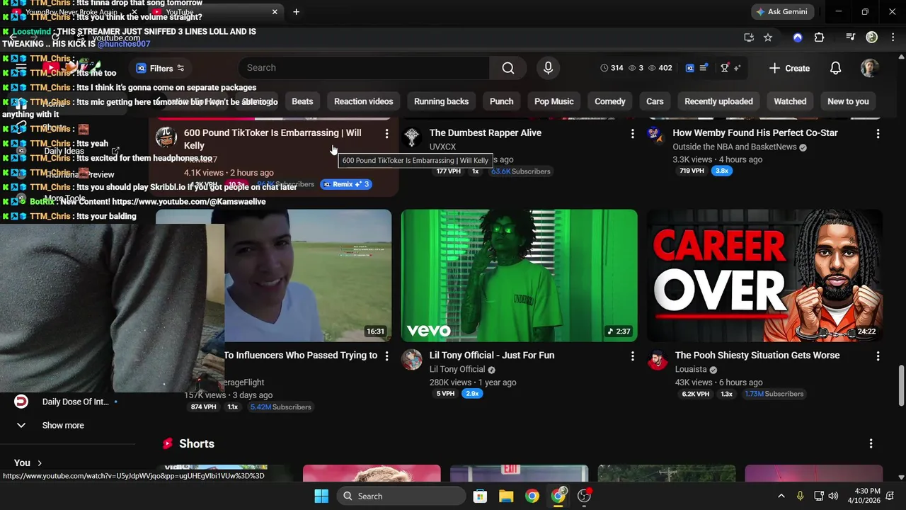Open Microsoft Store from the taskbar
Viewport: 906px width, 510px height.
coord(480,496)
